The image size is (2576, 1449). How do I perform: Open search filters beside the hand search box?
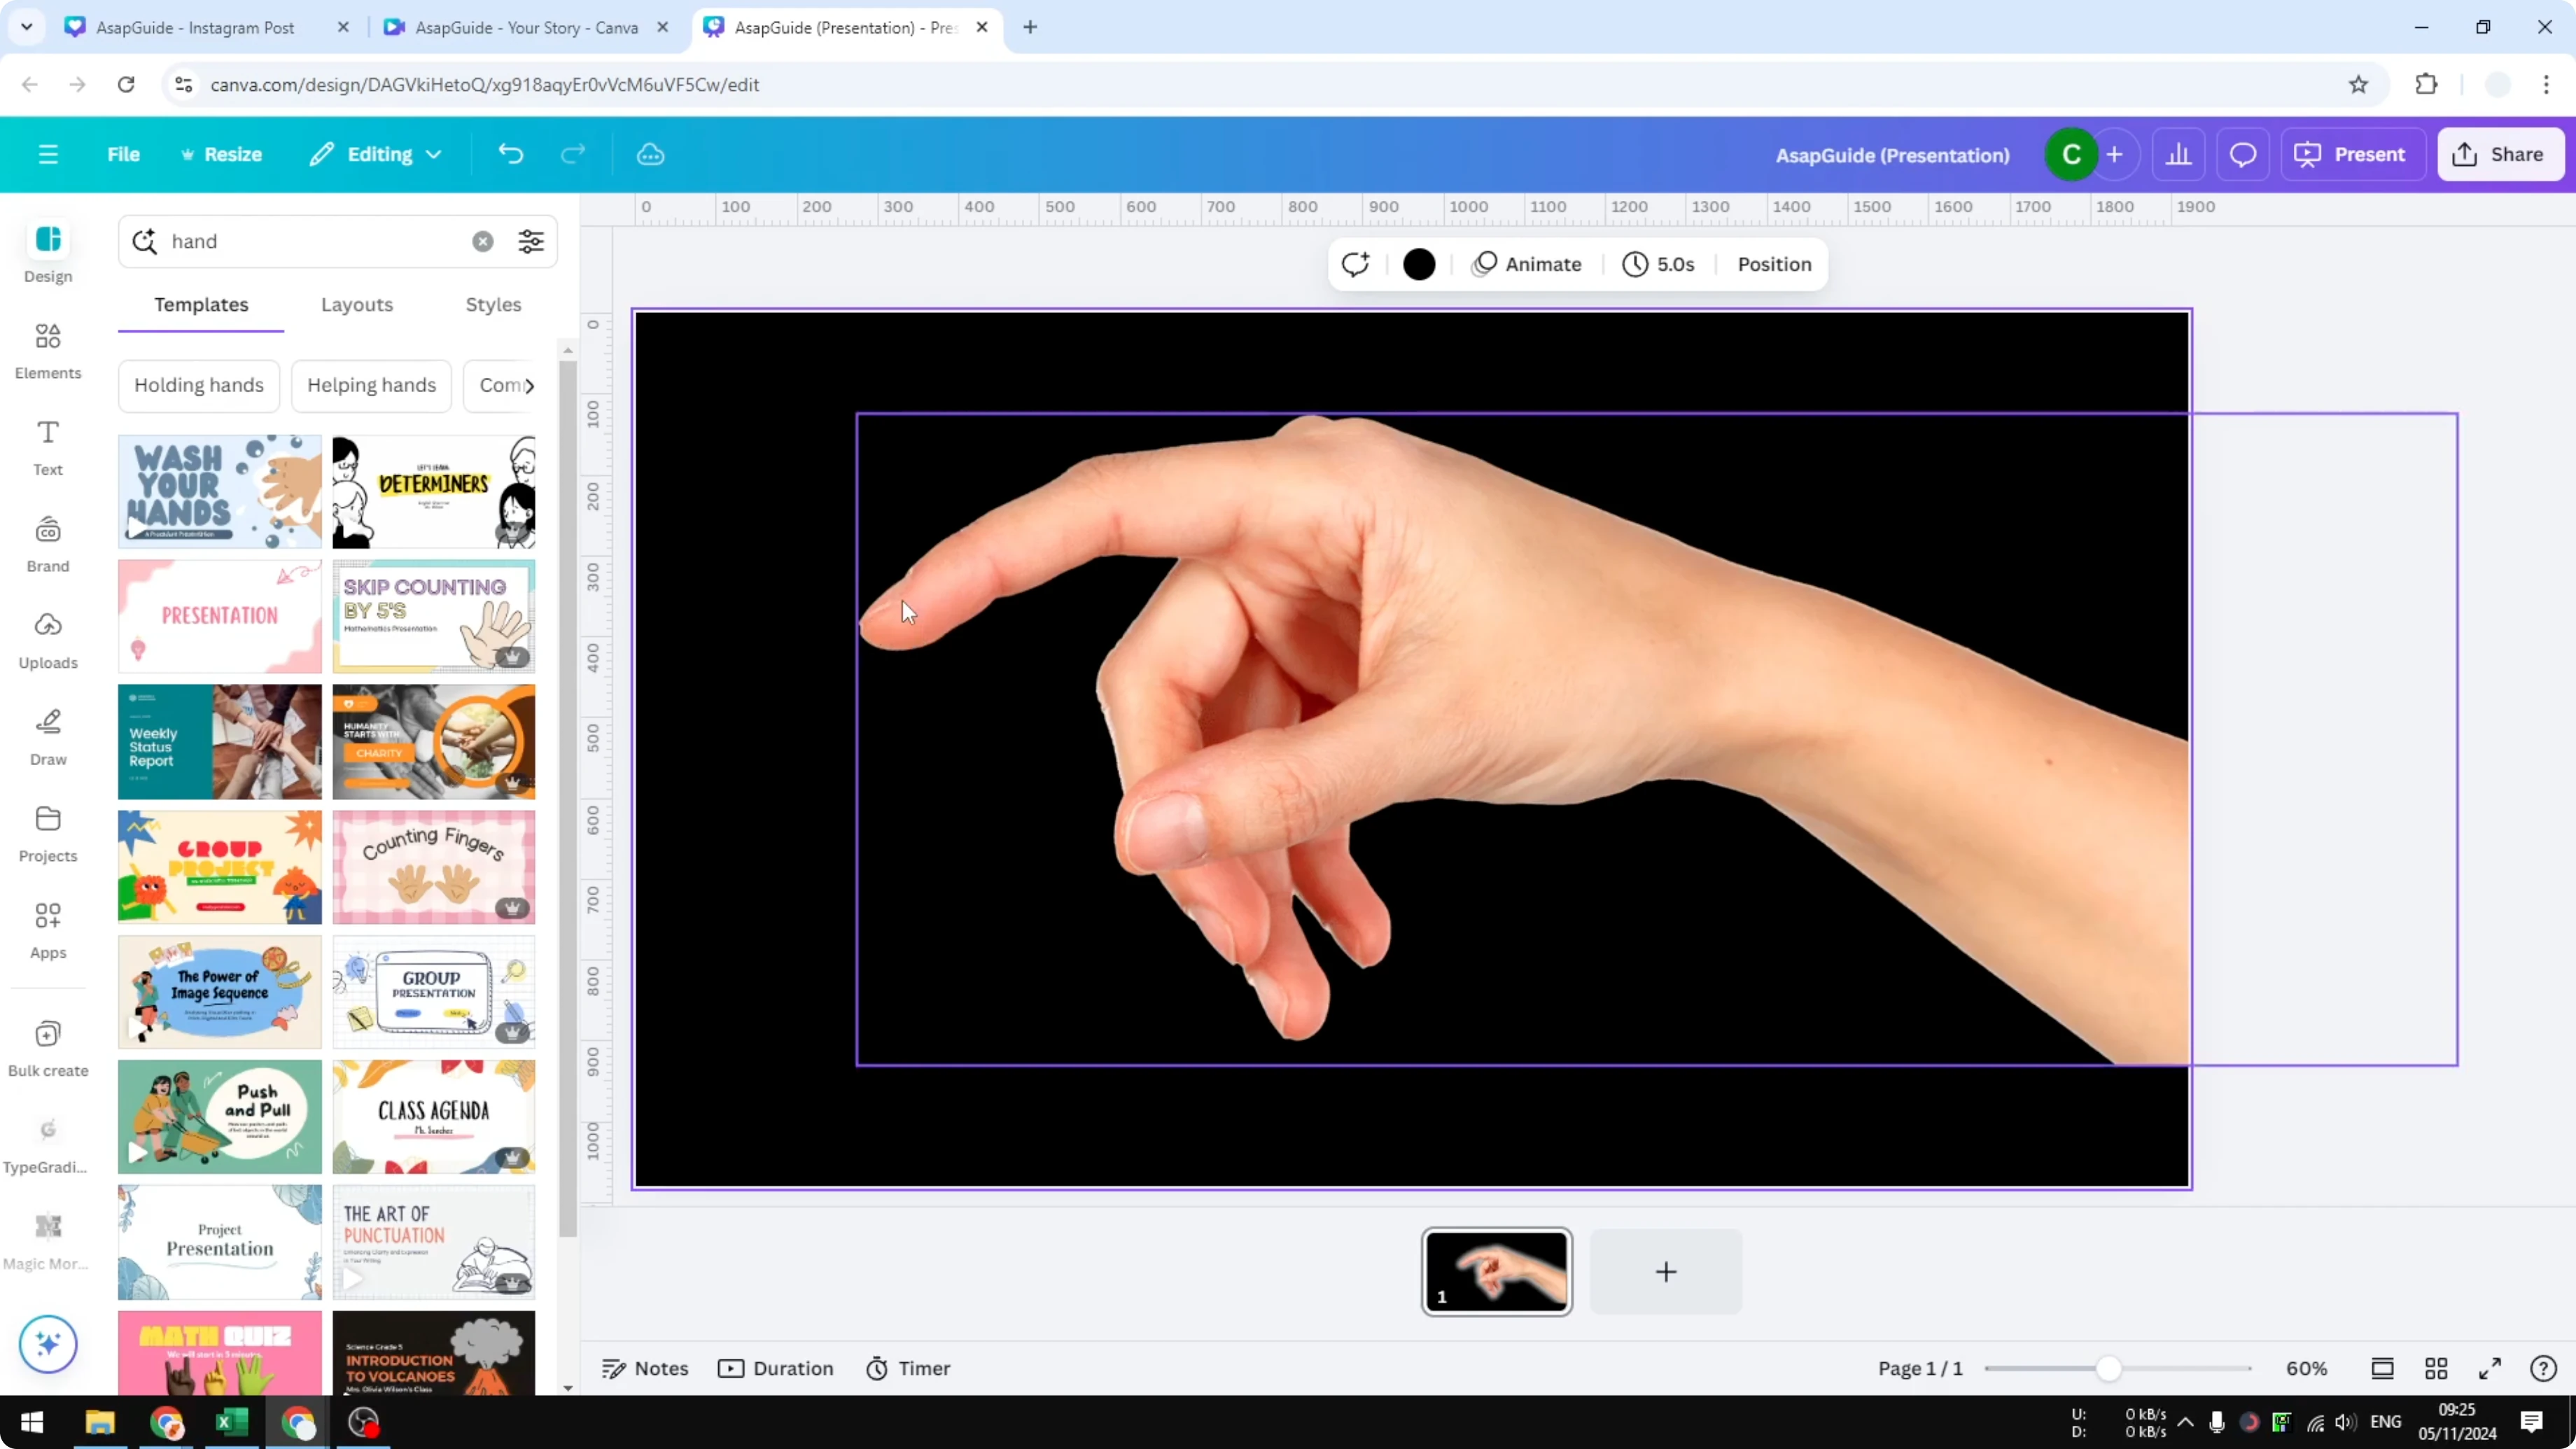pyautogui.click(x=531, y=241)
